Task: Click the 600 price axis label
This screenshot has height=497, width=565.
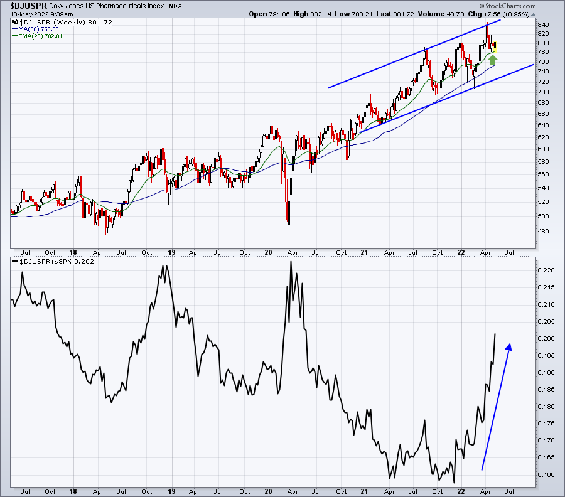Action: pyautogui.click(x=543, y=149)
